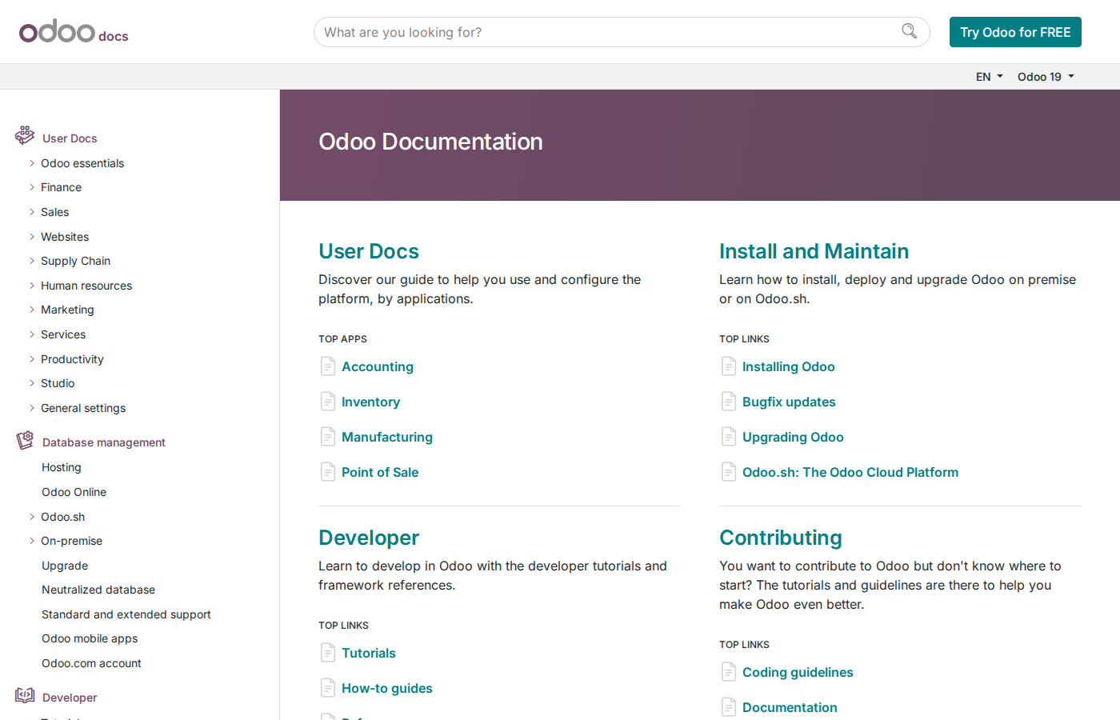
Task: Open the Point of Sale documentation
Action: pyautogui.click(x=380, y=472)
